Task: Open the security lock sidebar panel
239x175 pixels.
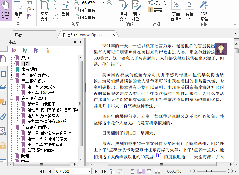Action: tap(3, 145)
